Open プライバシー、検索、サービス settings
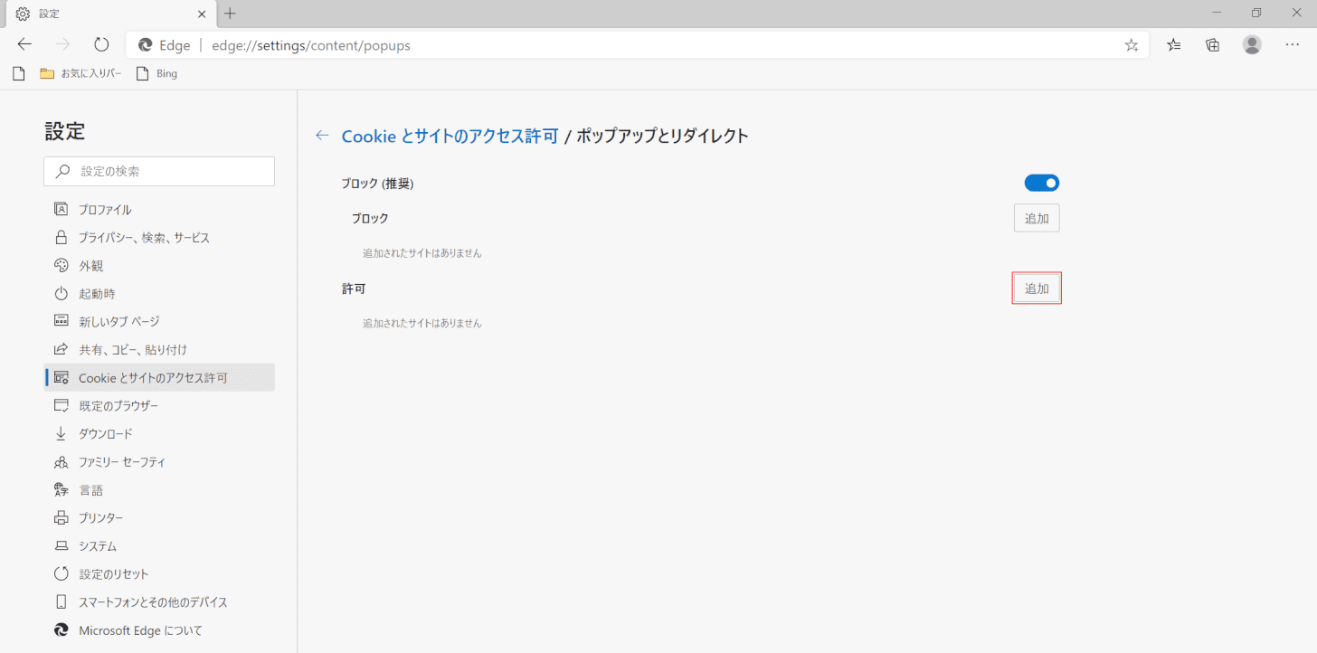 pos(159,238)
